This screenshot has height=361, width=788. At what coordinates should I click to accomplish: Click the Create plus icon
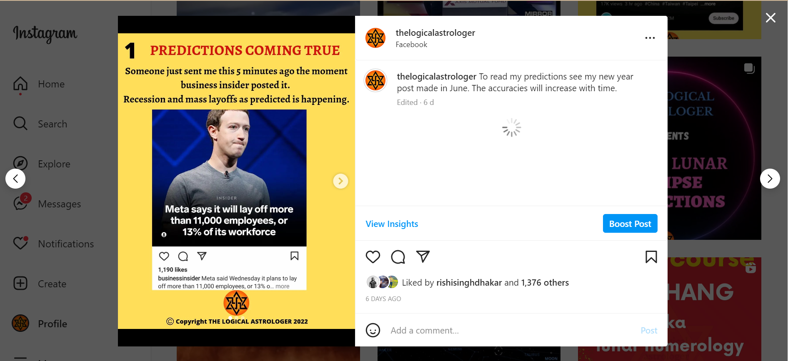coord(20,284)
